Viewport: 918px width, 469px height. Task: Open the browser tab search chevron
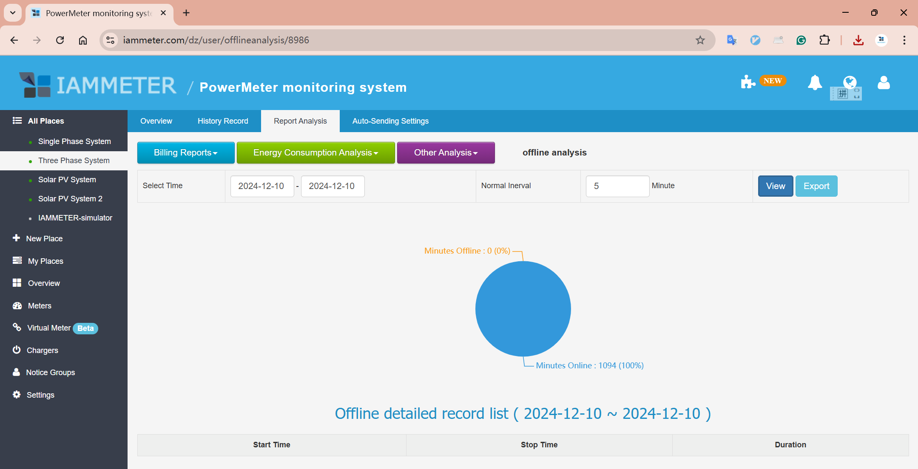(13, 13)
